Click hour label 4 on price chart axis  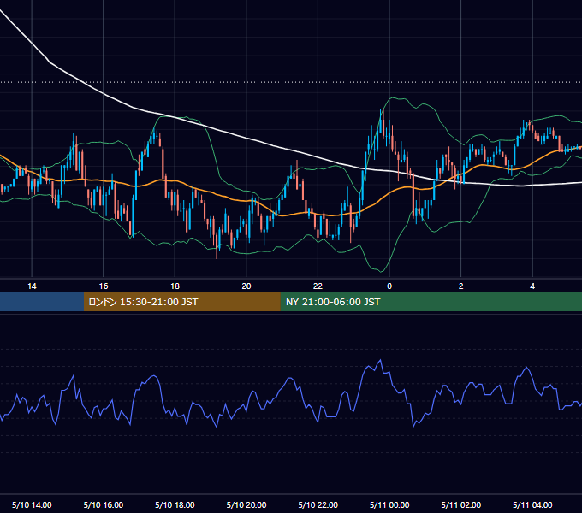tap(532, 286)
